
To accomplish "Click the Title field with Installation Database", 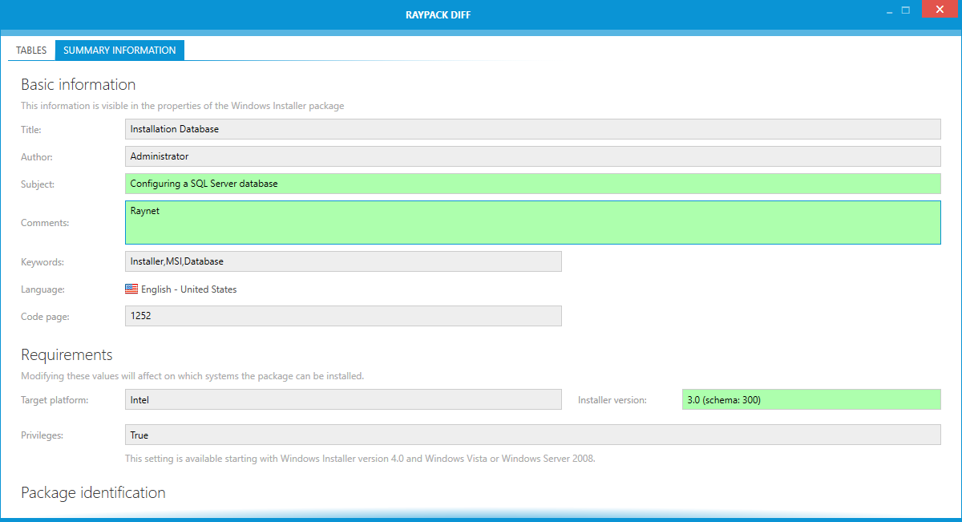I will (532, 129).
